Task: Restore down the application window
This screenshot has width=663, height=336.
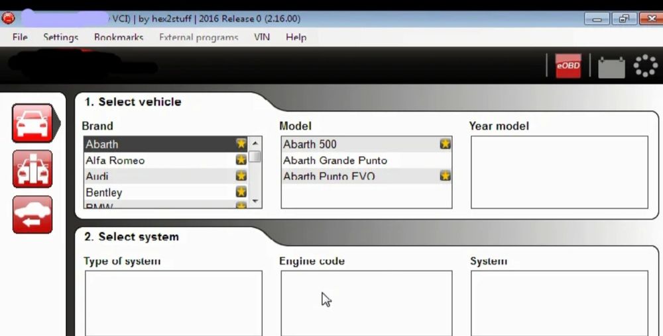Action: pos(624,19)
